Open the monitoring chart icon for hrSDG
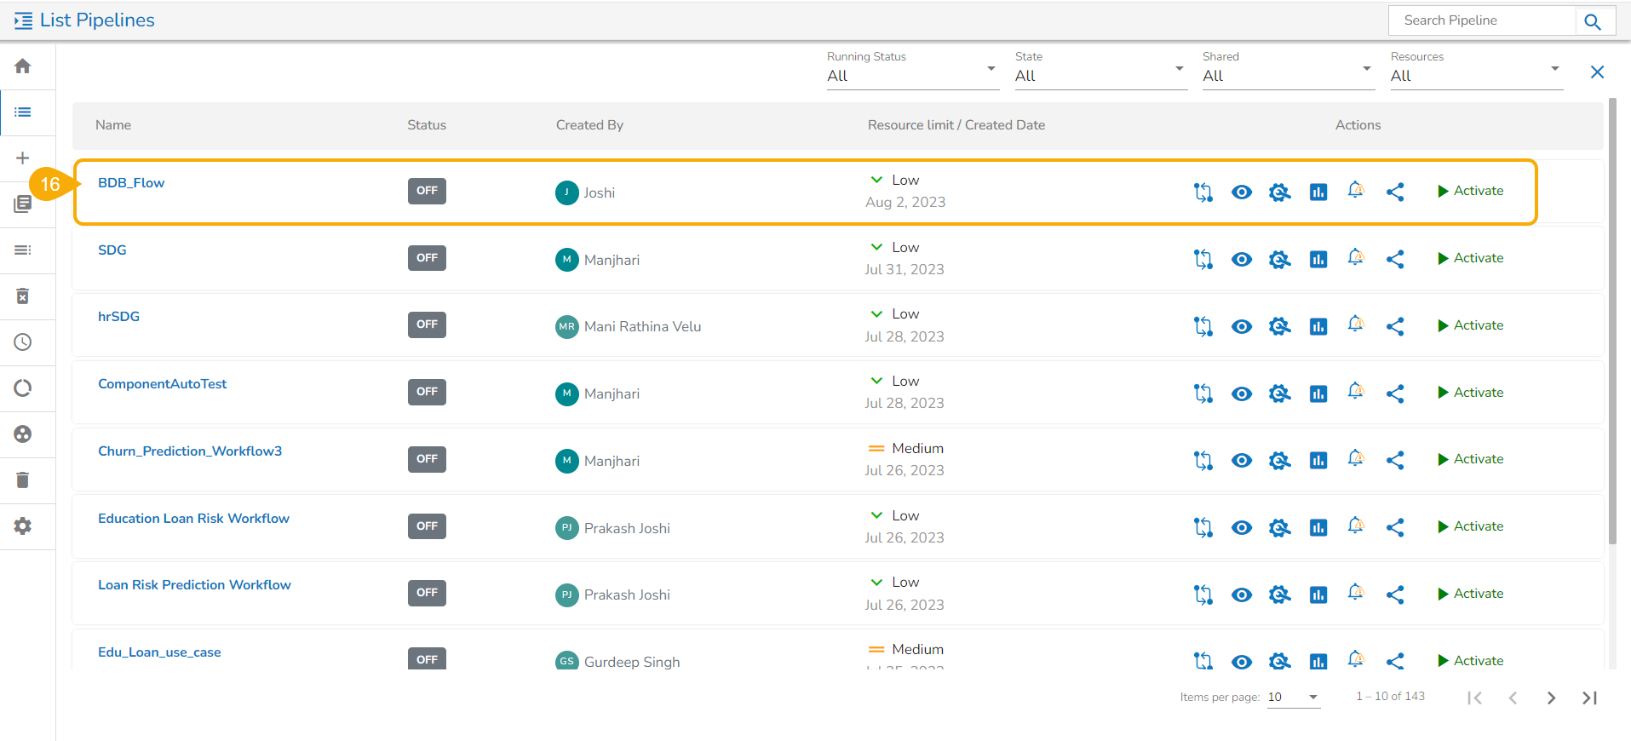 pyautogui.click(x=1318, y=326)
